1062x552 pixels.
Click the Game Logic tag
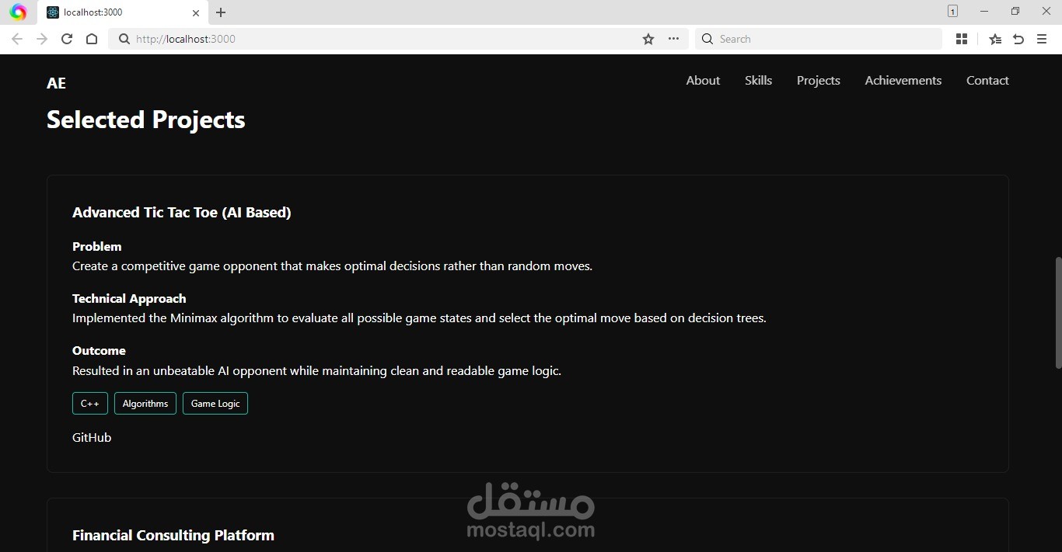click(215, 404)
